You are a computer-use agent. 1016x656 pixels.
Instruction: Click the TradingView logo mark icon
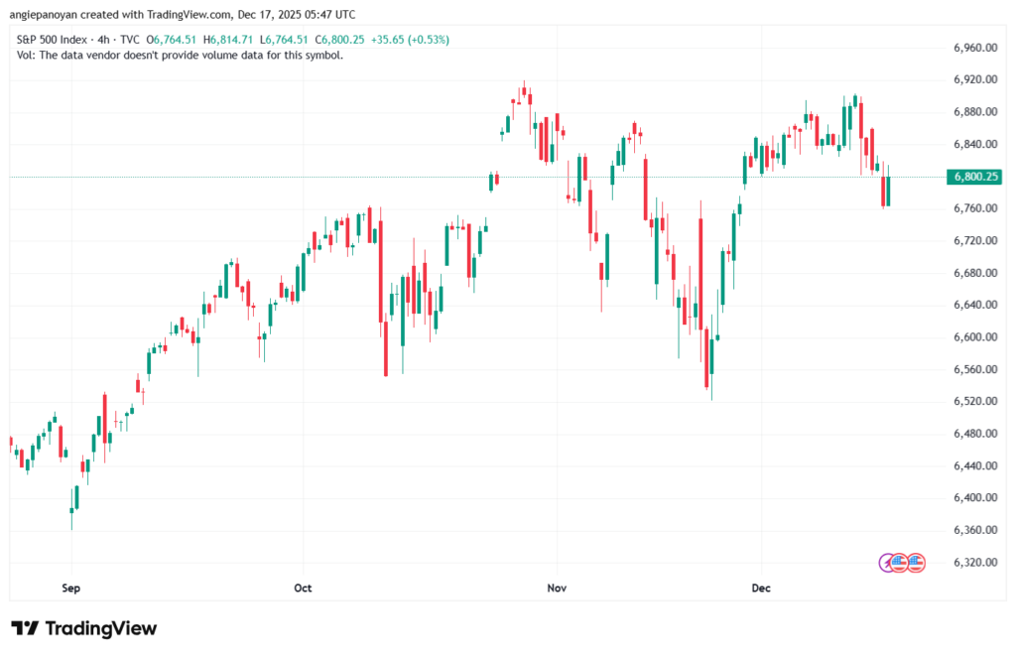(x=26, y=628)
